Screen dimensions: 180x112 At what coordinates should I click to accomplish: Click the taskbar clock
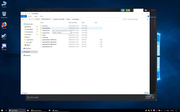172,110
